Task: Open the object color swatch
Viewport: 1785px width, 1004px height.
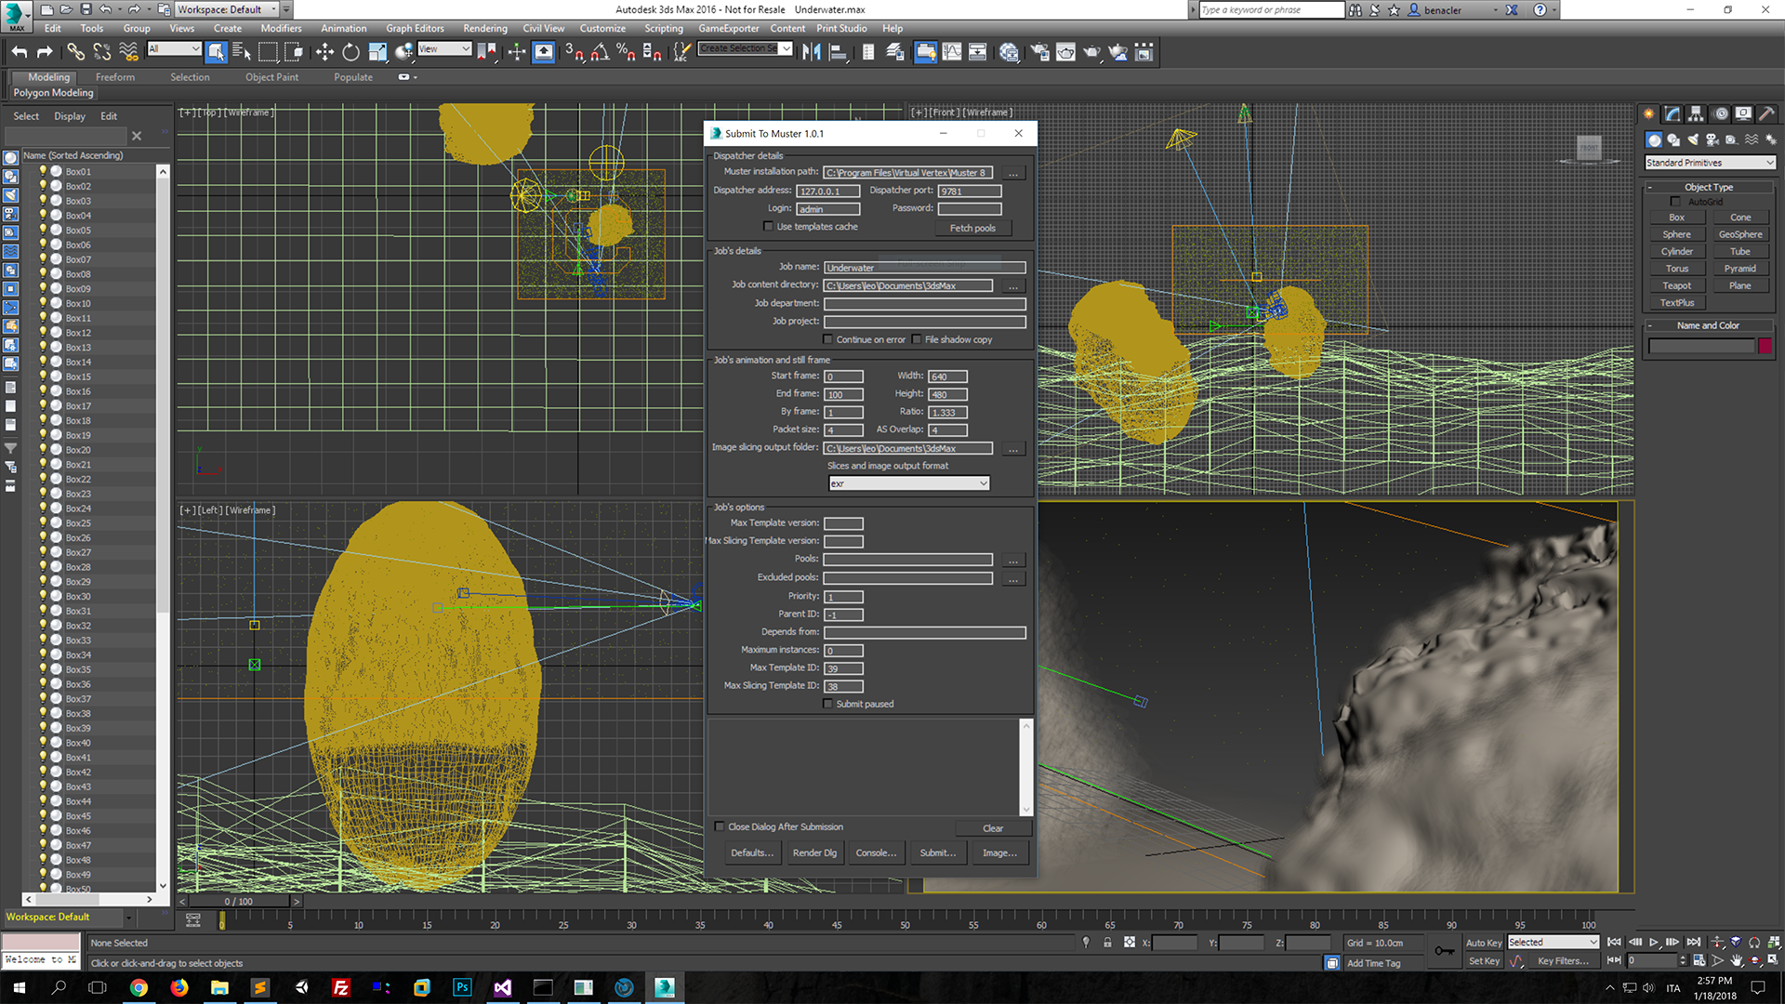Action: point(1765,346)
